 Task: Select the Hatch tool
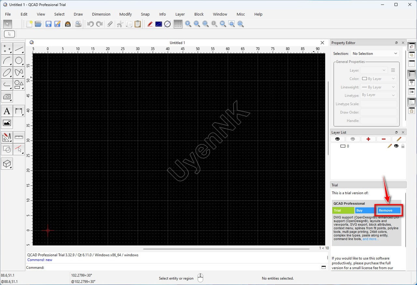[7, 97]
